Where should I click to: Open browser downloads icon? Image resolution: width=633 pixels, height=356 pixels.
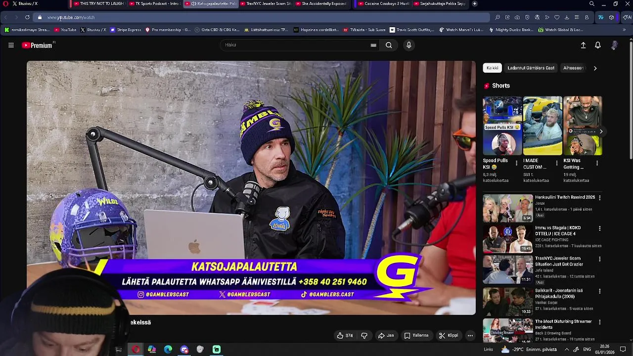(567, 17)
